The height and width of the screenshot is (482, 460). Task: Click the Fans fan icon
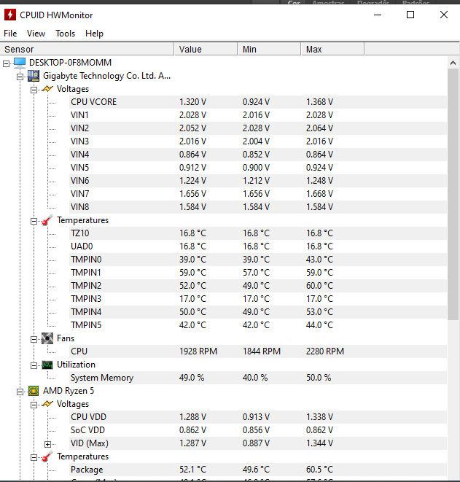tap(47, 338)
